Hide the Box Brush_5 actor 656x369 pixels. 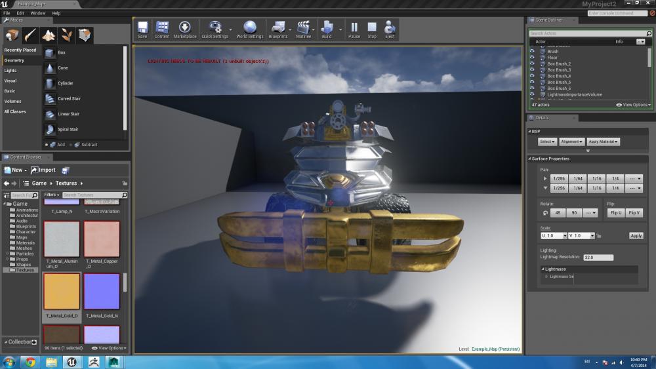click(x=532, y=83)
